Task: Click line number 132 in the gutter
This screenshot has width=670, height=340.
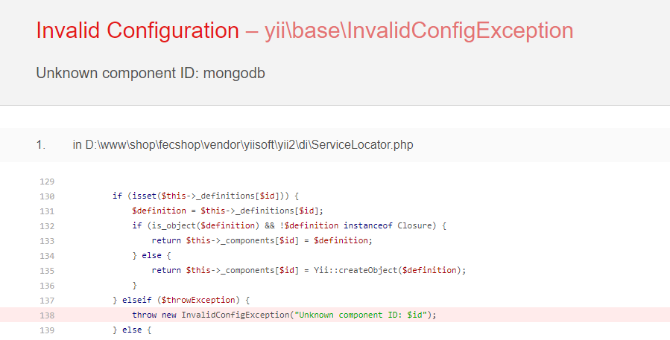Action: 47,225
